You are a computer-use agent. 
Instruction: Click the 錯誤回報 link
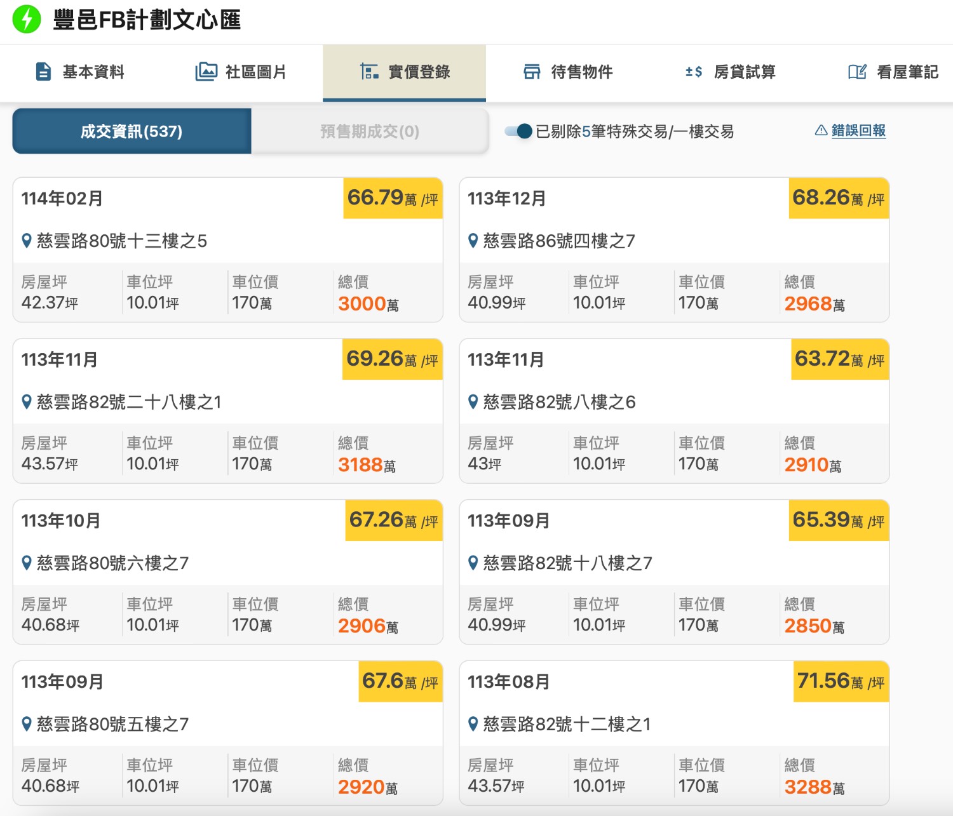click(858, 131)
